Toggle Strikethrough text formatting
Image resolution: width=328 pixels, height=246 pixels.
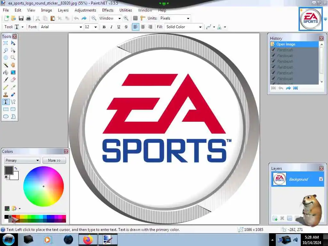click(x=126, y=27)
